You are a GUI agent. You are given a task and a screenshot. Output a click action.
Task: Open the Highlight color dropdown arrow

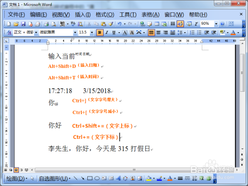(x=228, y=33)
